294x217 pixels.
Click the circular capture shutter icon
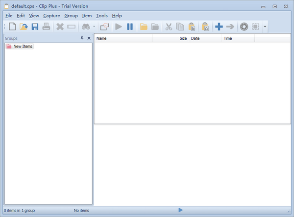(244, 27)
